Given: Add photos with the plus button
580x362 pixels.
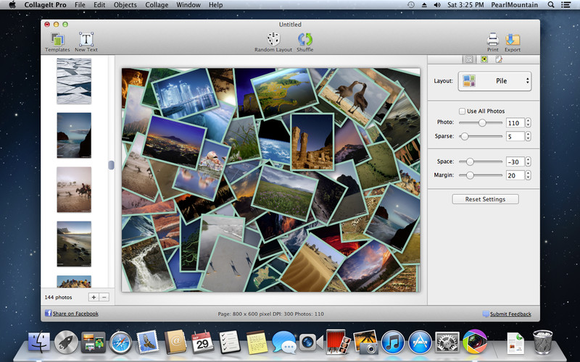Looking at the screenshot, I should pyautogui.click(x=93, y=297).
